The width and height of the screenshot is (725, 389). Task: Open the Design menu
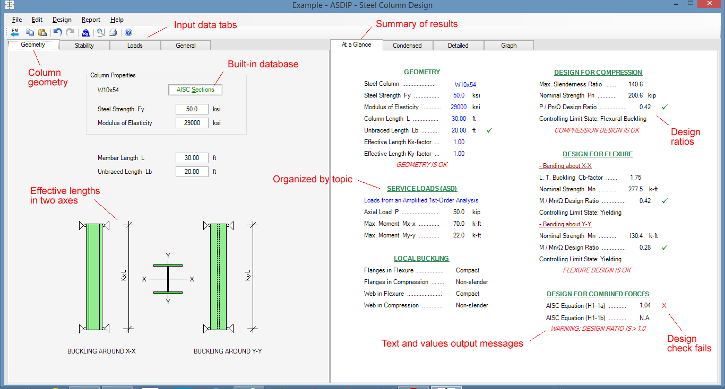point(62,20)
